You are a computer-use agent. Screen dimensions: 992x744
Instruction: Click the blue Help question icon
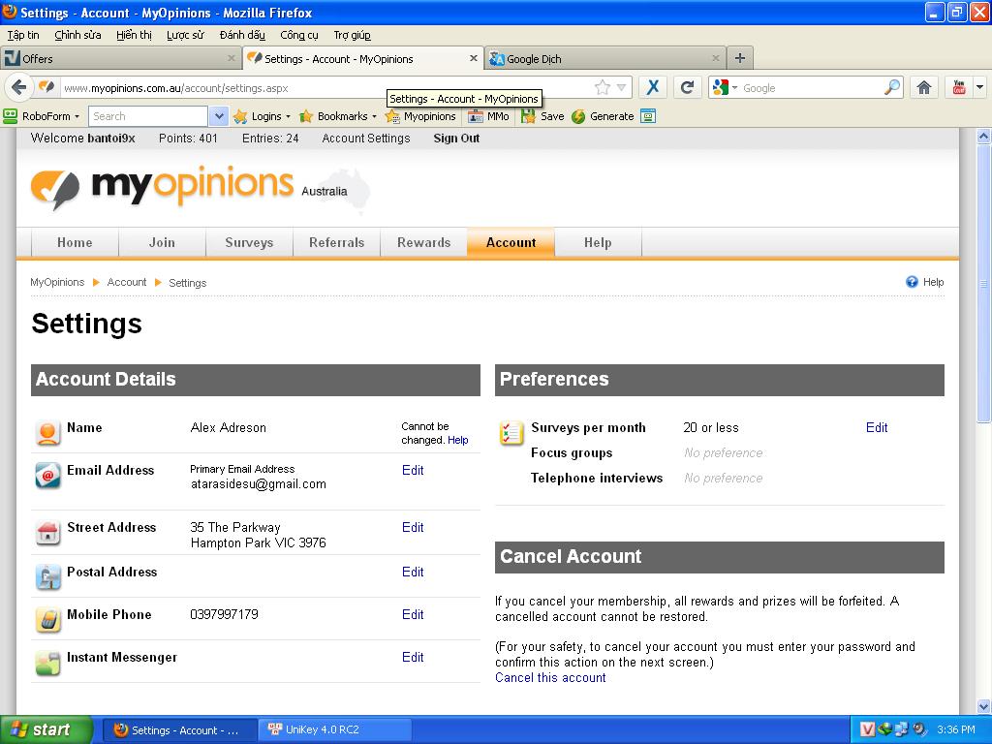tap(912, 282)
